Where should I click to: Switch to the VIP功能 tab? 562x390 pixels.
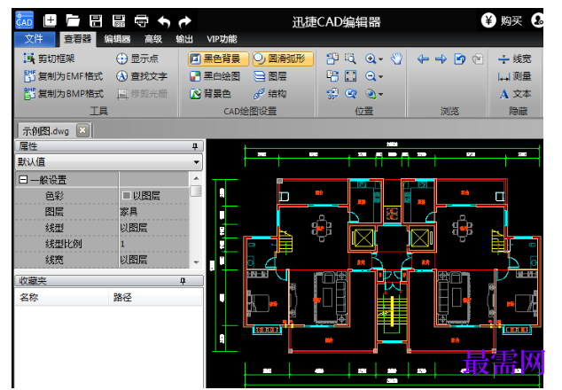coord(222,39)
